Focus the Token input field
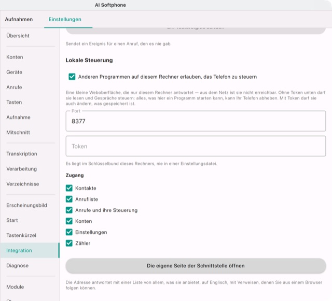 (x=196, y=146)
